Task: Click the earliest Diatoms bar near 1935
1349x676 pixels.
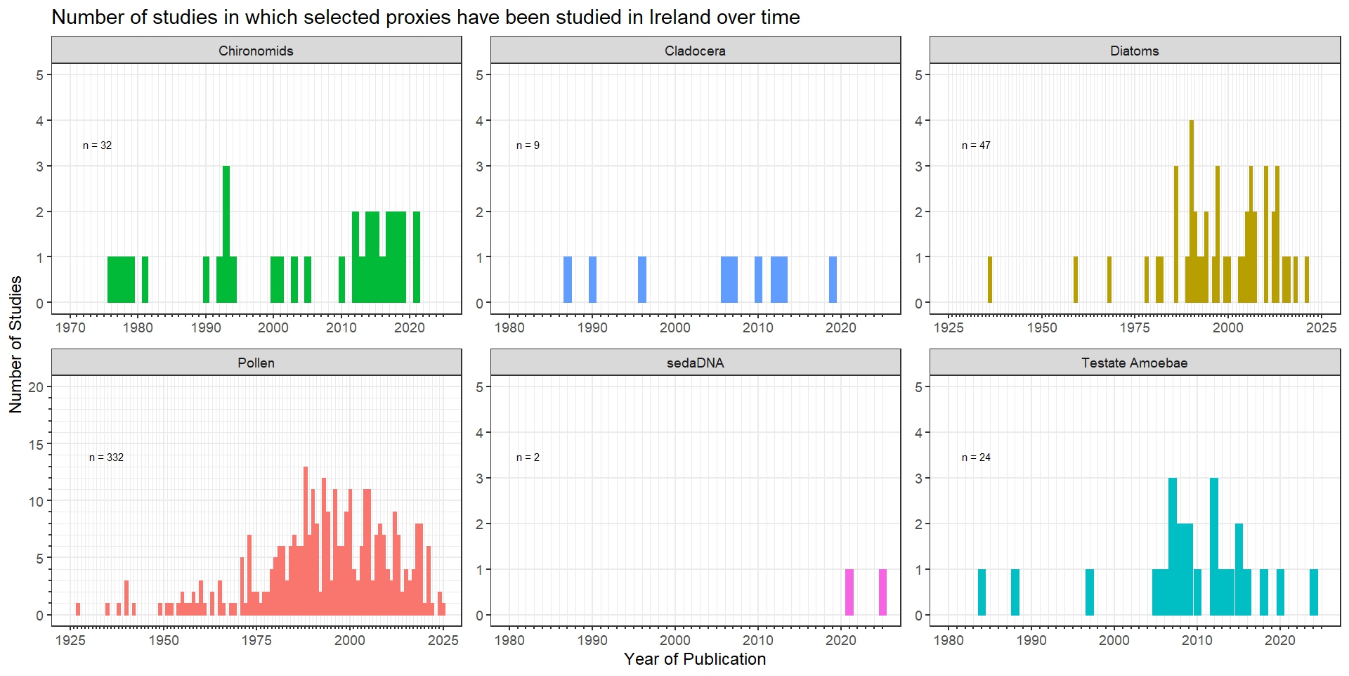Action: point(990,280)
